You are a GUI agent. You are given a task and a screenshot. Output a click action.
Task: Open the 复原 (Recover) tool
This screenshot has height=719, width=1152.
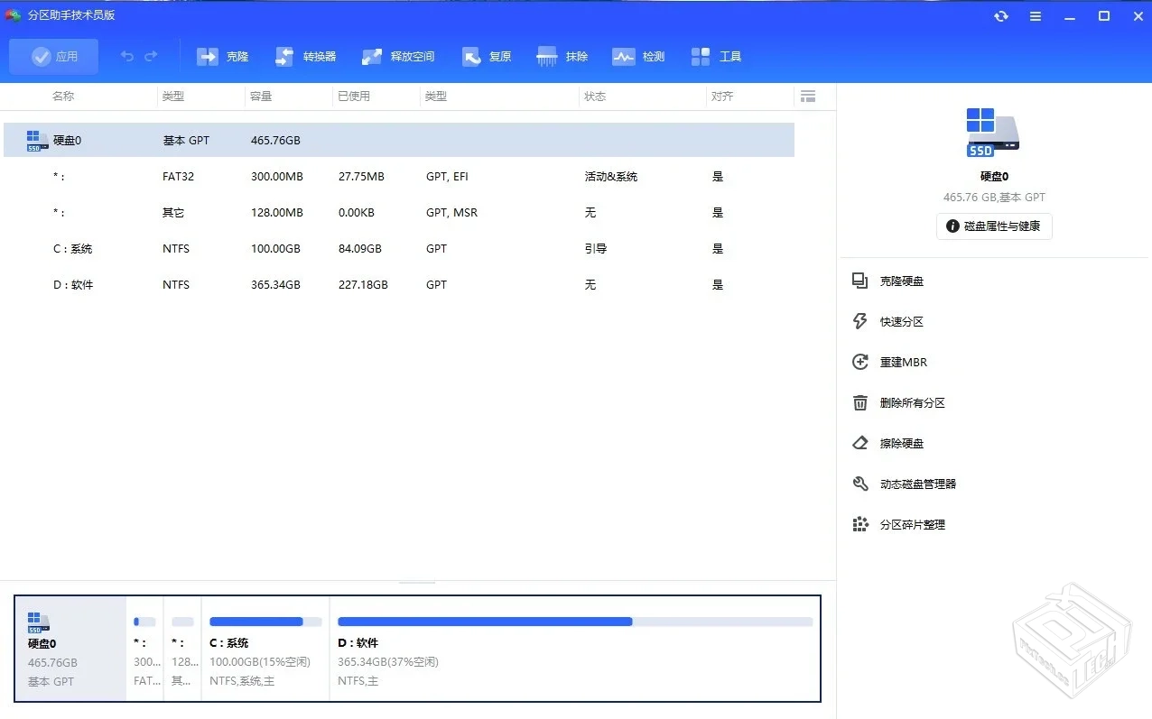tap(487, 56)
